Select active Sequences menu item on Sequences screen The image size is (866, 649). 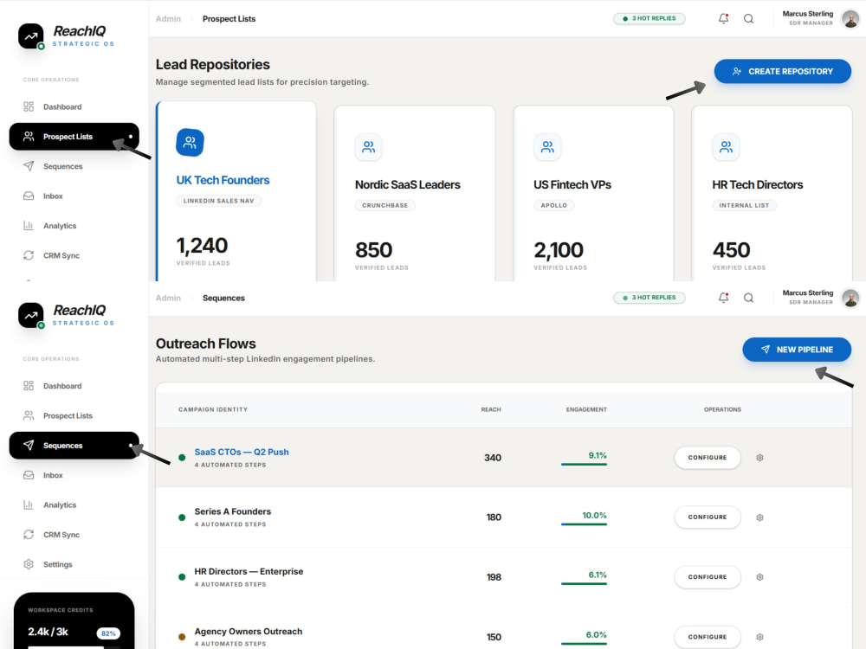[74, 446]
